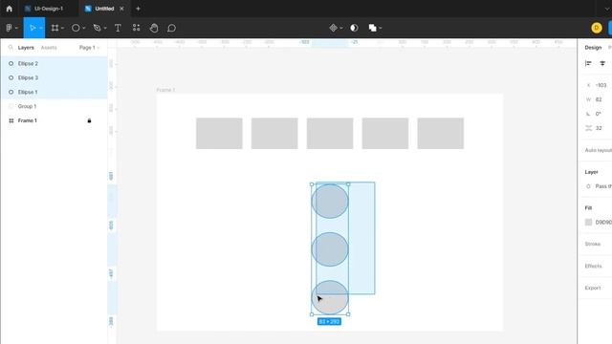This screenshot has width=612, height=344.
Task: Click the Effects section header
Action: [593, 266]
